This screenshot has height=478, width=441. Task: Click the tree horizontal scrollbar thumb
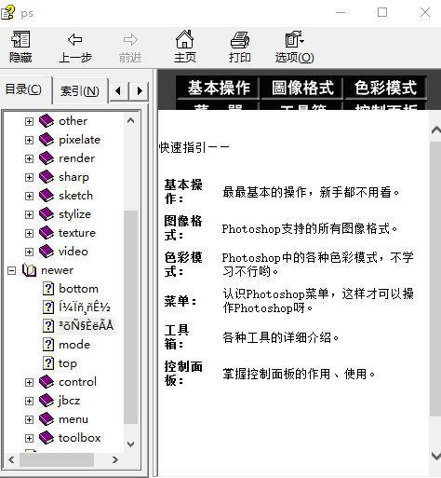57,459
